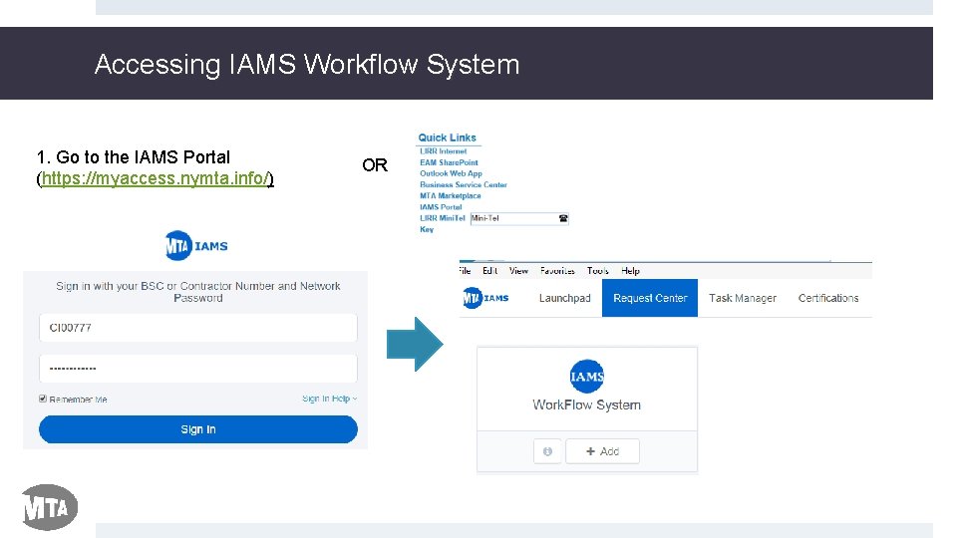Click the MTA IAMS logo above sign-in form

(196, 246)
